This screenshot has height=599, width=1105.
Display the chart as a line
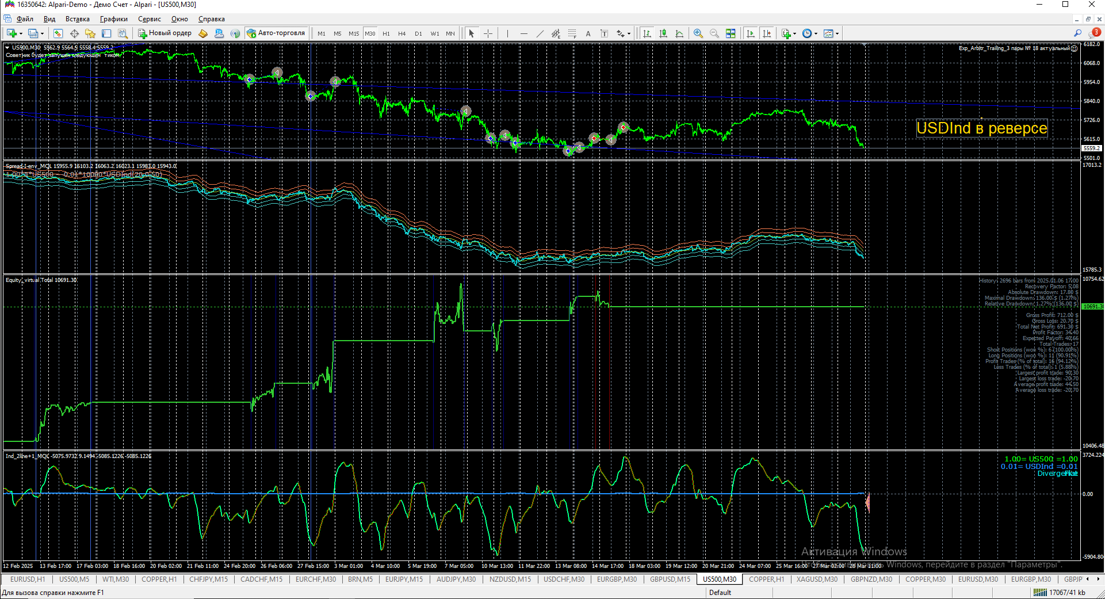click(679, 33)
